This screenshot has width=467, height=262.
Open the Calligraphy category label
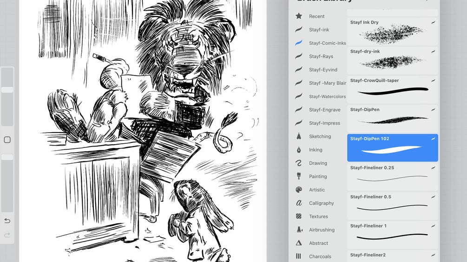[x=322, y=203]
